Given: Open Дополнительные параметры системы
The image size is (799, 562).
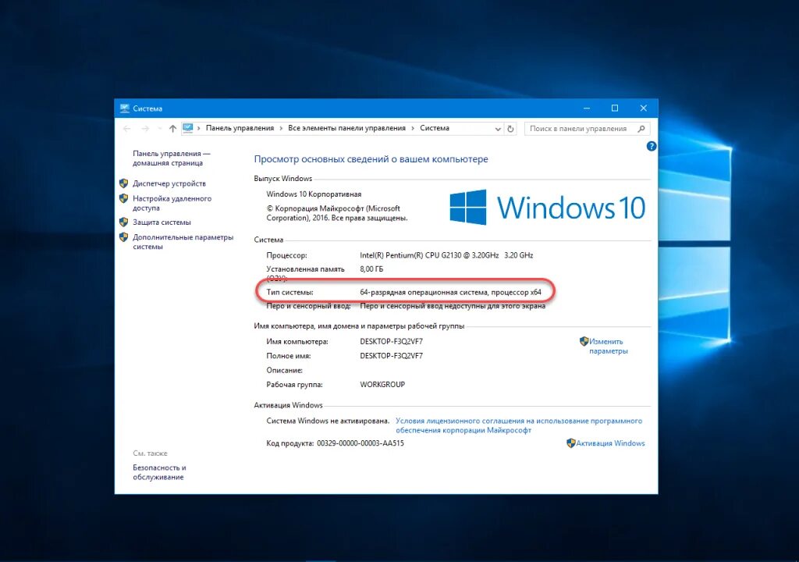Looking at the screenshot, I should (183, 242).
